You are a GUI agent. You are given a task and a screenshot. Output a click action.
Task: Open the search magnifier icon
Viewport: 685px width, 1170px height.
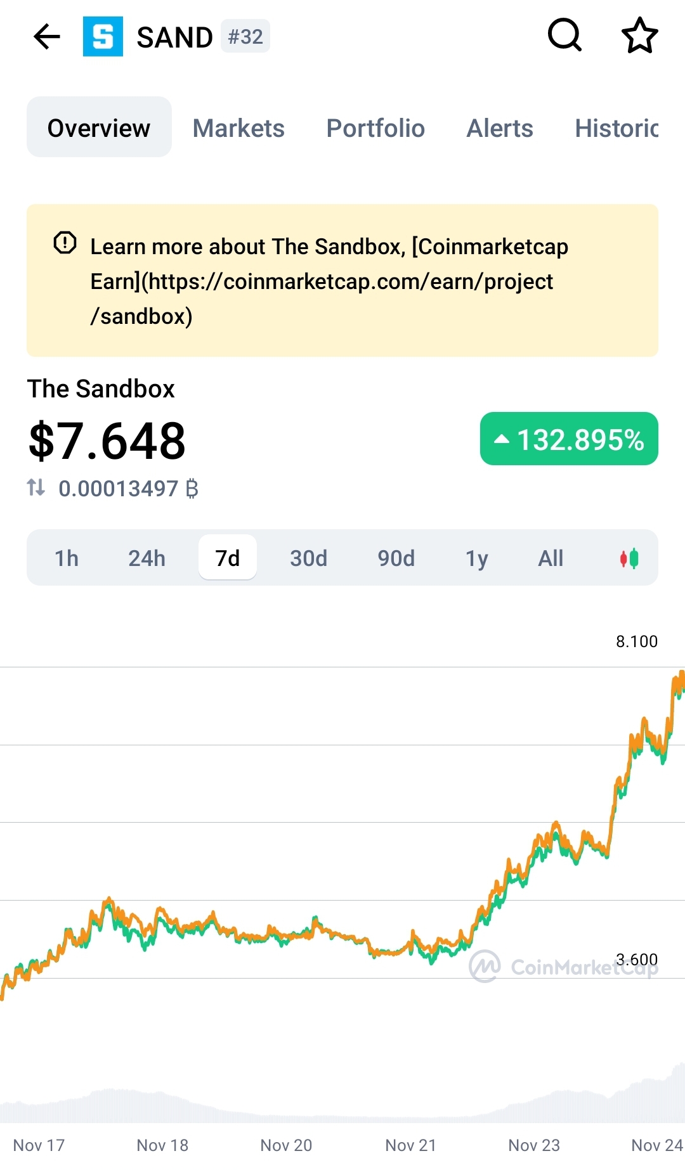coord(564,35)
